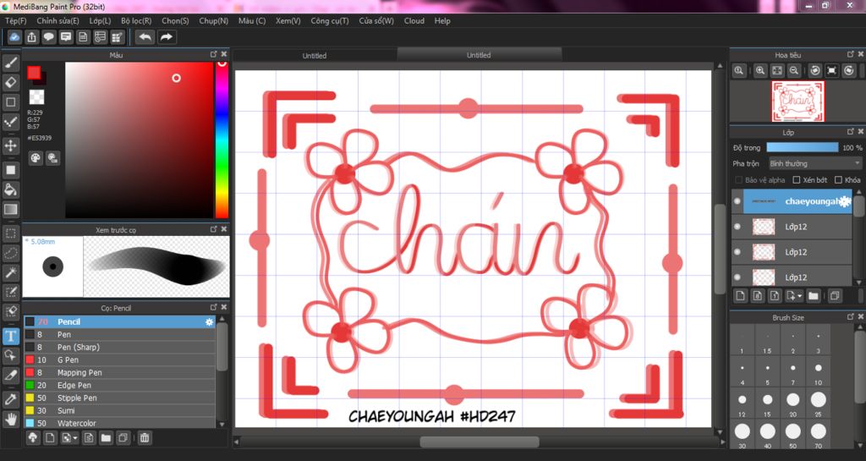Adjust the Độ trong opacity slider

point(802,147)
